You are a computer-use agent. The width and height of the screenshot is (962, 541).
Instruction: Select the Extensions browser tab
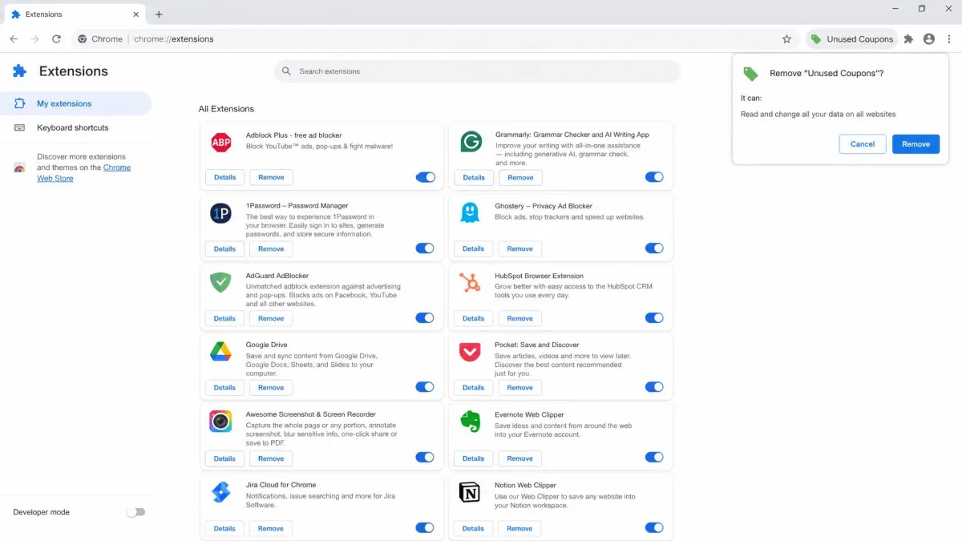point(74,14)
